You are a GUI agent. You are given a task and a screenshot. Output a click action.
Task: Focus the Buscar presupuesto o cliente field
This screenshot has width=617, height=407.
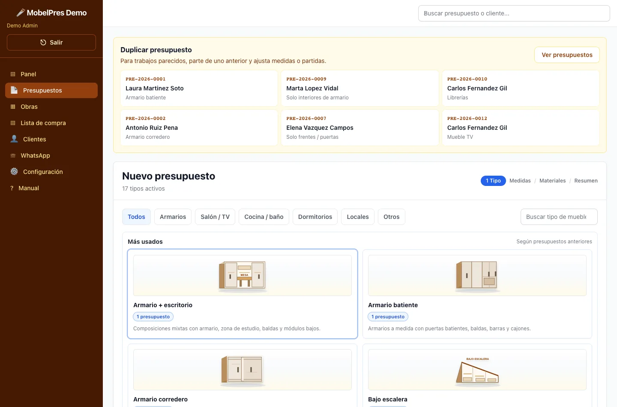pos(514,13)
